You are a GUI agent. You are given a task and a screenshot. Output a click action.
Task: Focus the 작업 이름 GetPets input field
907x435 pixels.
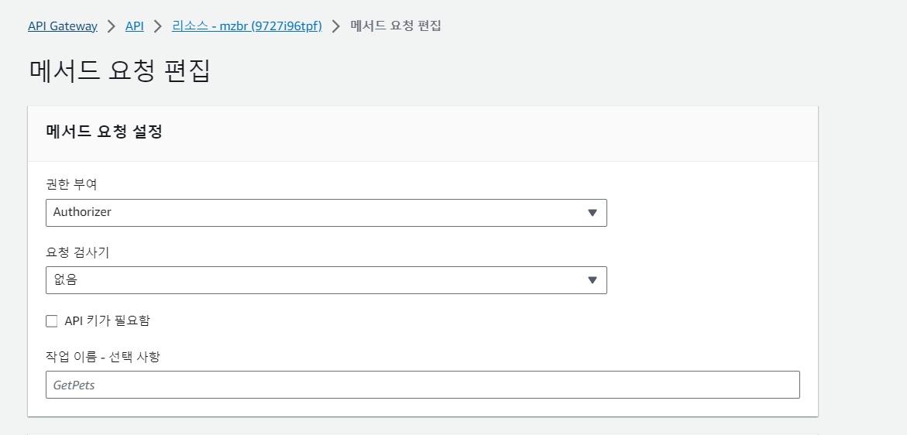[422, 385]
